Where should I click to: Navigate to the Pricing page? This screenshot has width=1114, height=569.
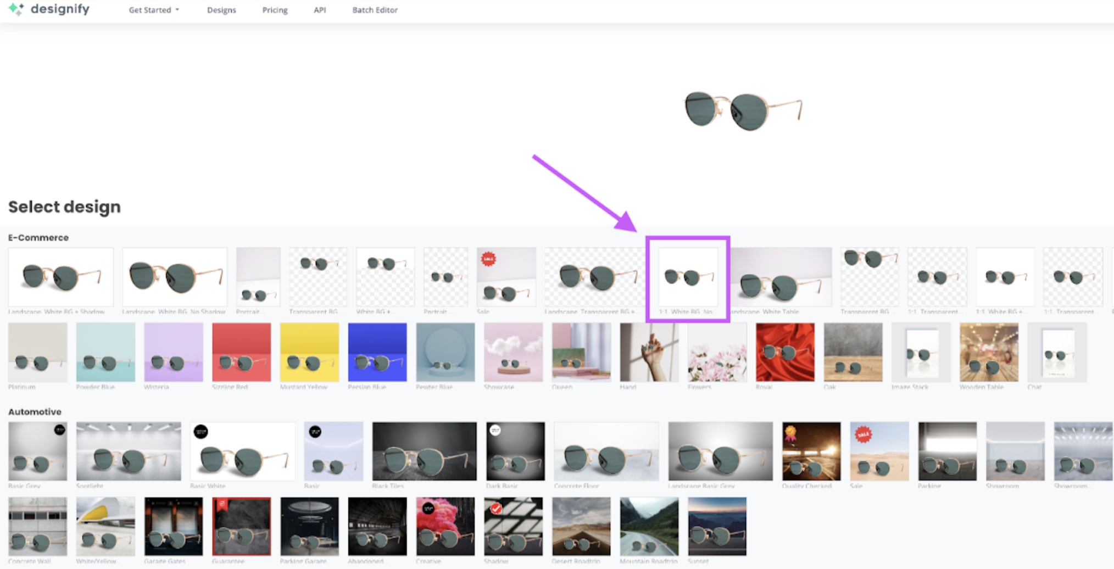coord(275,10)
